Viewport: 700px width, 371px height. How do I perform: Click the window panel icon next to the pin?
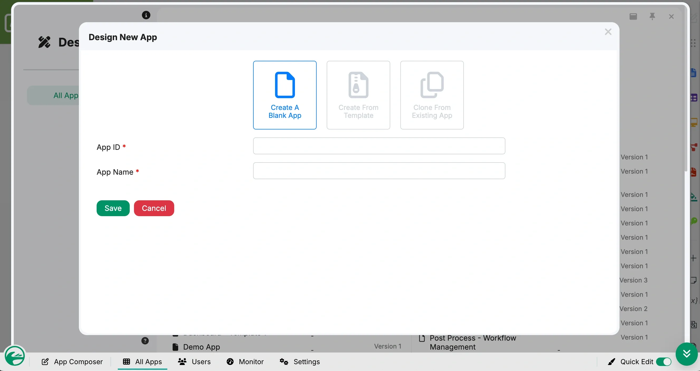tap(633, 17)
